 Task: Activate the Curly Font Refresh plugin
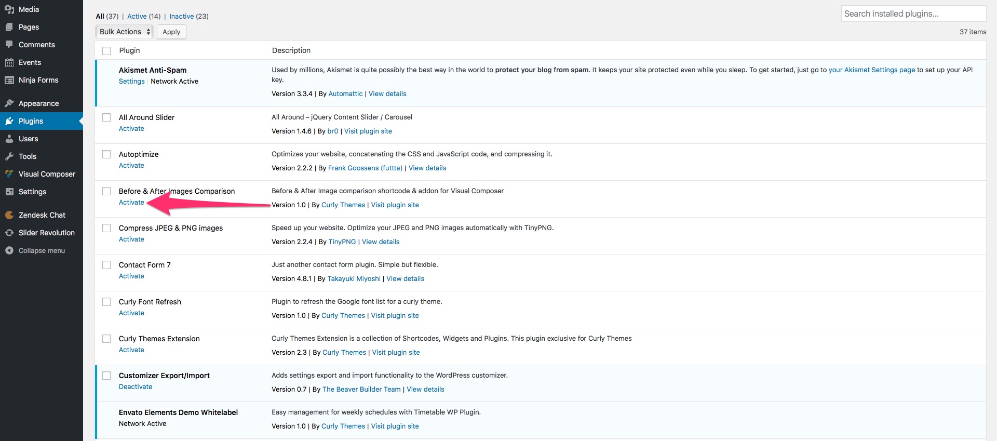coord(131,313)
